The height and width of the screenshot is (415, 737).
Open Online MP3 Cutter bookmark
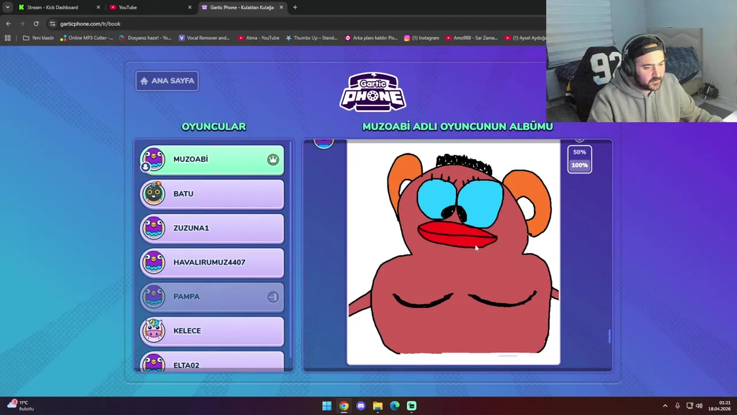click(x=87, y=38)
